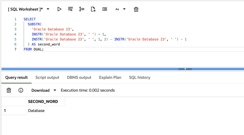Click the download worksheet file icon
The height and width of the screenshot is (135, 244).
(x=93, y=9)
